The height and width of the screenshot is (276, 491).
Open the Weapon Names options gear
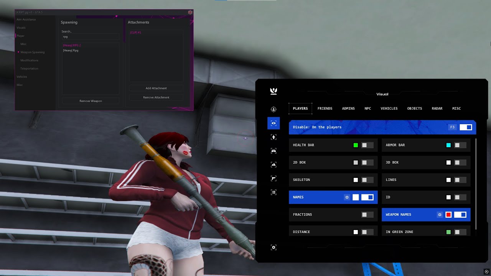click(440, 215)
